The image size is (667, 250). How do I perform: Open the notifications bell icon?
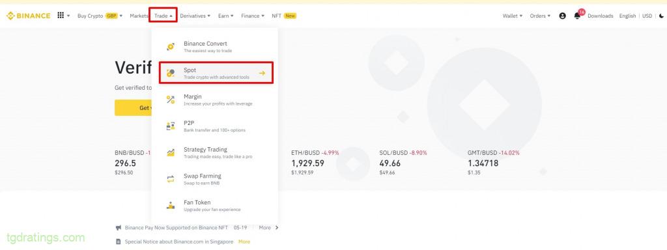pyautogui.click(x=577, y=16)
